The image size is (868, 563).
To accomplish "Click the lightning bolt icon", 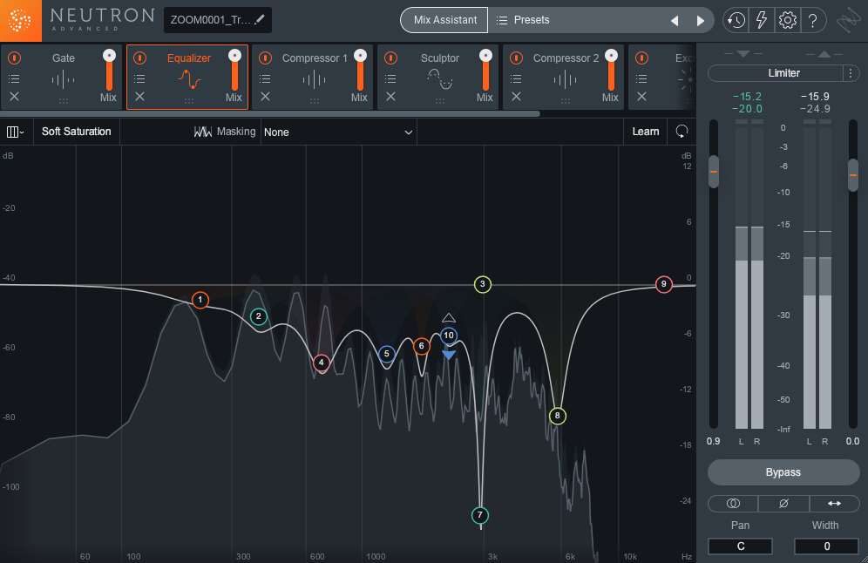I will [762, 21].
